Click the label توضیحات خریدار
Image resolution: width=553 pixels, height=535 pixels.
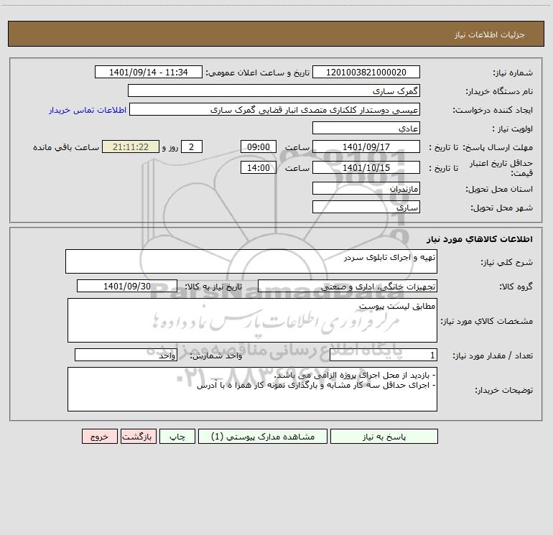click(504, 391)
